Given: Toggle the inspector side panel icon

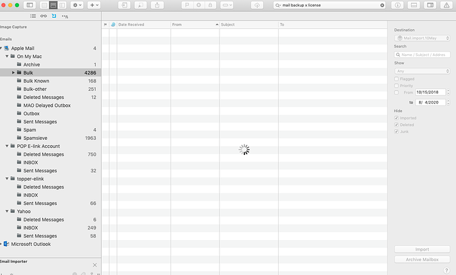Looking at the screenshot, I should point(430,5).
